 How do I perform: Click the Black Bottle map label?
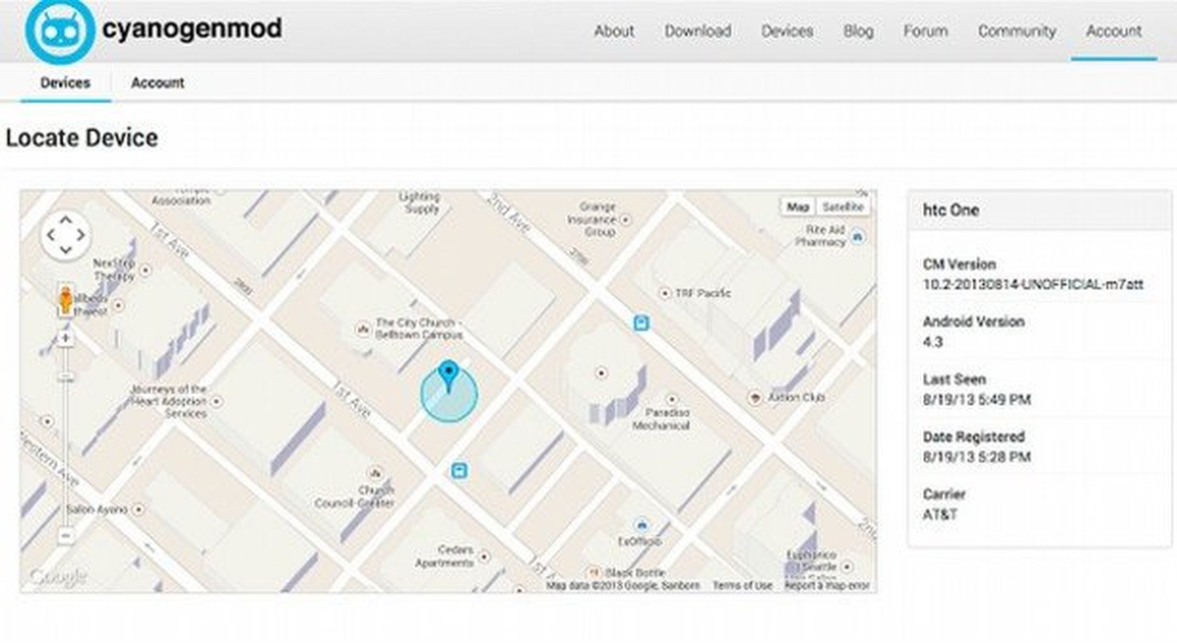634,572
